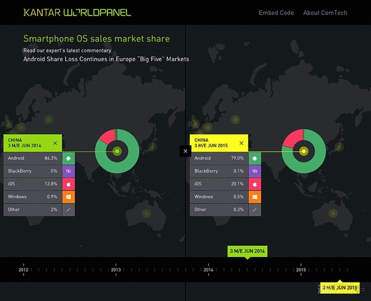371x301 pixels.
Task: Click Apple iOS icon in Jun 2015 table
Action: point(255,184)
